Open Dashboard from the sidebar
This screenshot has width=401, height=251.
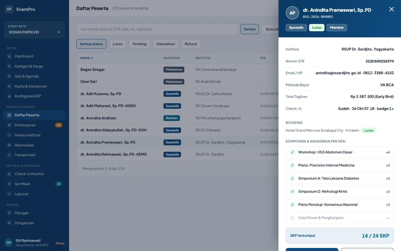pyautogui.click(x=35, y=56)
